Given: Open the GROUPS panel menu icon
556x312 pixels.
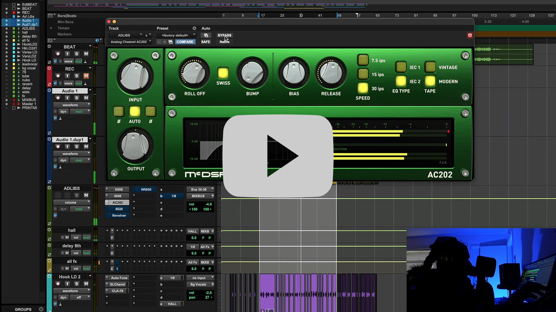Looking at the screenshot, I should pos(41,309).
